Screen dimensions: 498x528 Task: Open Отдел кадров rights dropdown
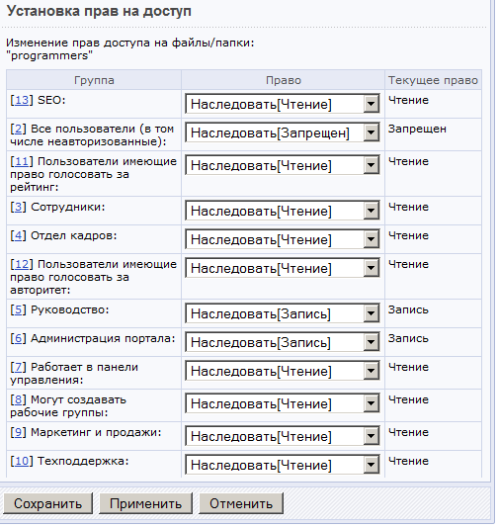[282, 239]
